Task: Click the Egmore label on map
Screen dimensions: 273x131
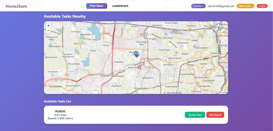Action: click(x=204, y=64)
